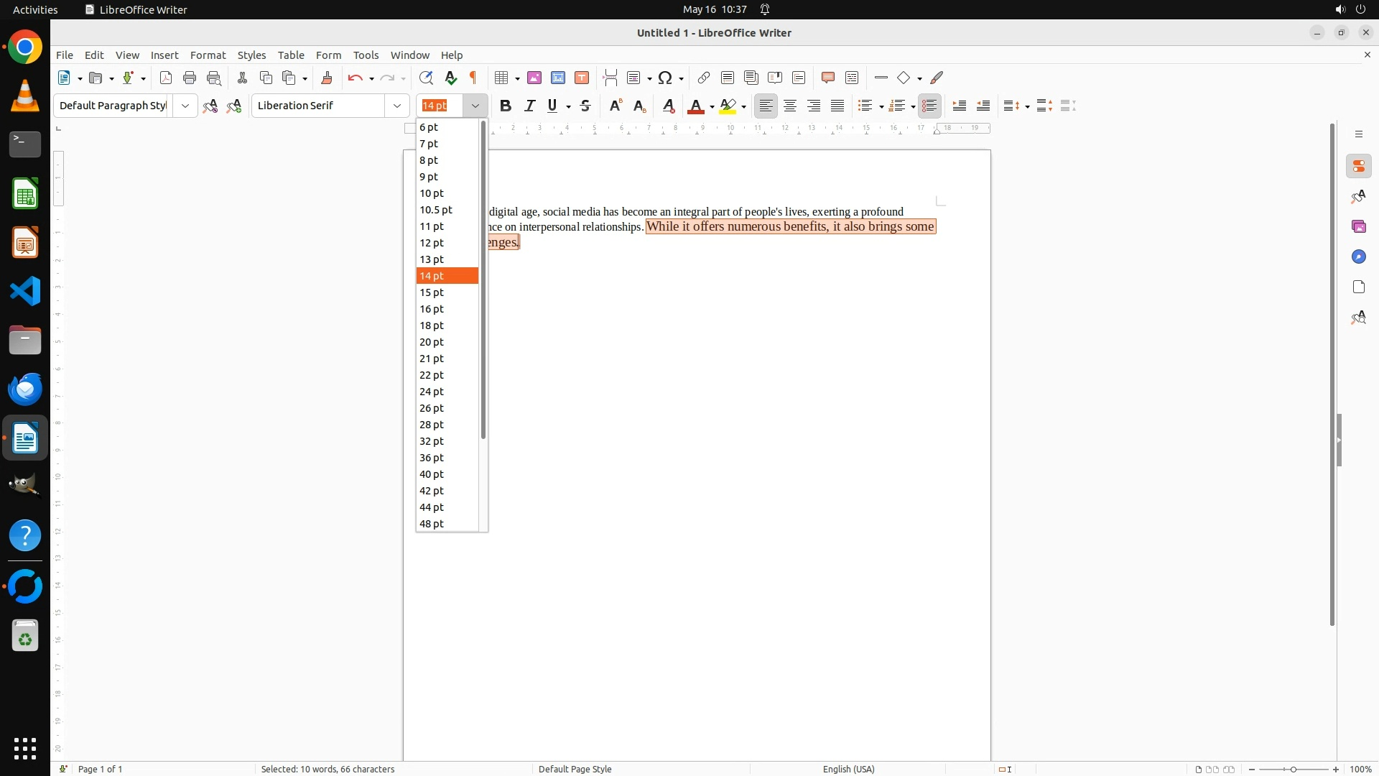The image size is (1379, 776).
Task: Click the Strikethrough icon
Action: tap(585, 106)
